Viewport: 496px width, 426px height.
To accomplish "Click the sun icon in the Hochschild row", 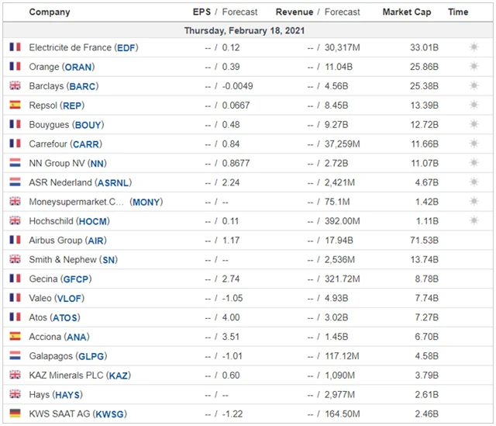I will [474, 221].
